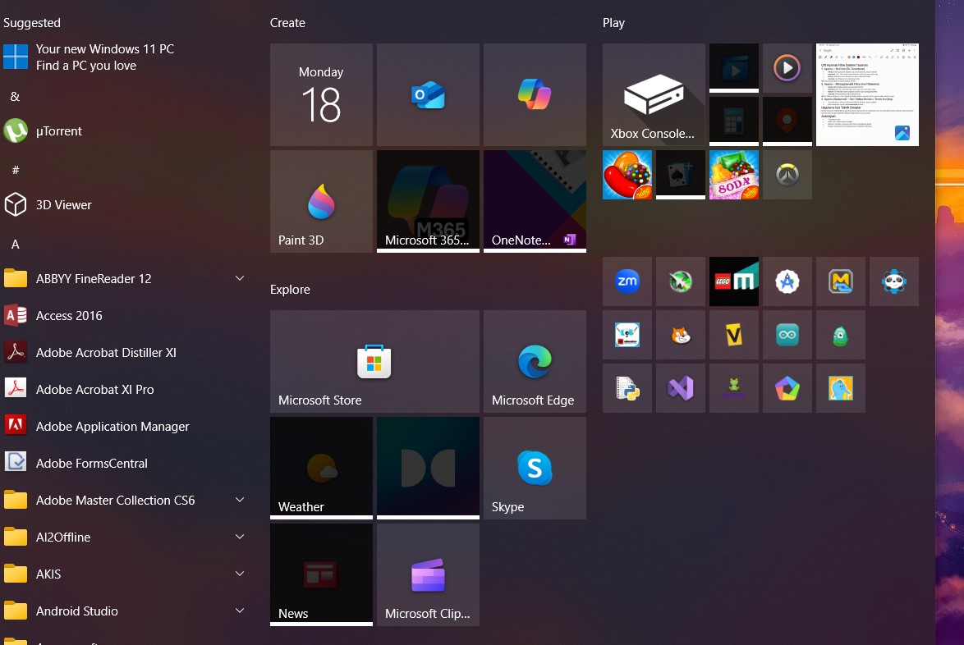Click the '#' alphabet section header
Viewport: 964px width, 645px height.
[x=16, y=170]
